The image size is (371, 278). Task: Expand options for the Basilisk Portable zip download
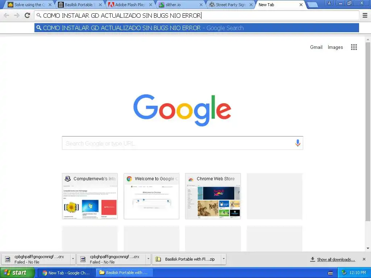coord(224,259)
